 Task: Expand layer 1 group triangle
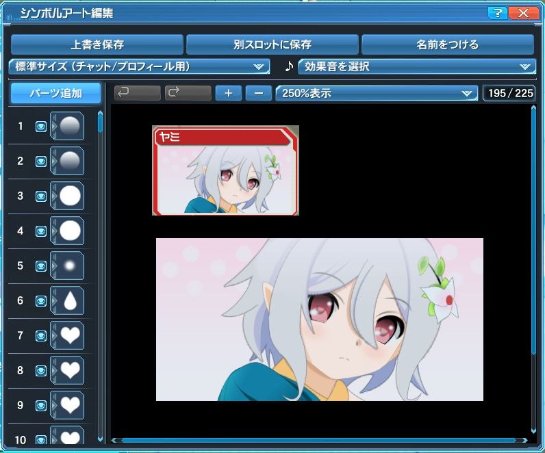click(x=54, y=126)
